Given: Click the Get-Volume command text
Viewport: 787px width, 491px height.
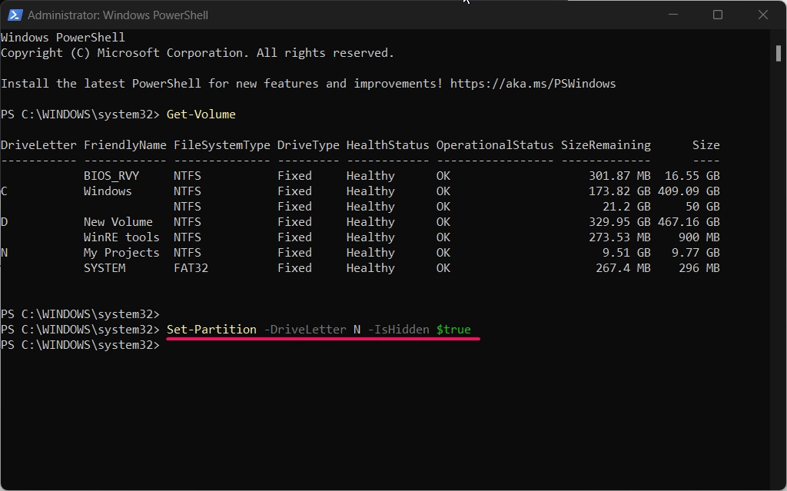Looking at the screenshot, I should pyautogui.click(x=201, y=114).
